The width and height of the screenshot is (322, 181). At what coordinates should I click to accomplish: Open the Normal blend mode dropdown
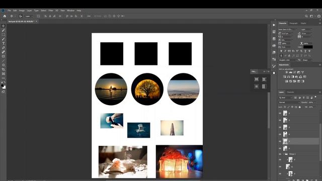(x=289, y=102)
